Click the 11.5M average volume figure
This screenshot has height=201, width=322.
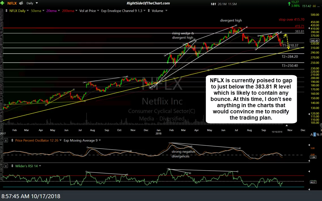tap(232, 4)
